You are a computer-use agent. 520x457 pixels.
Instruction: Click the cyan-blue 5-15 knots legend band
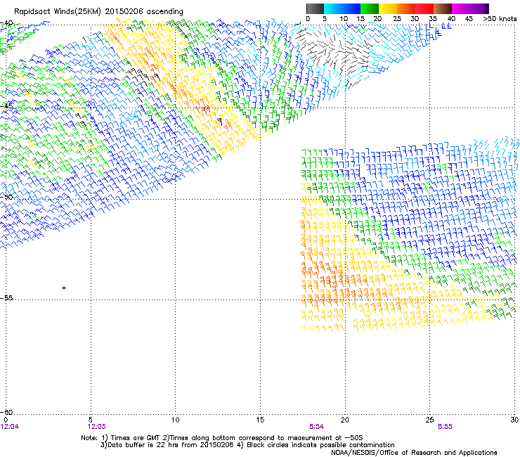[x=342, y=8]
